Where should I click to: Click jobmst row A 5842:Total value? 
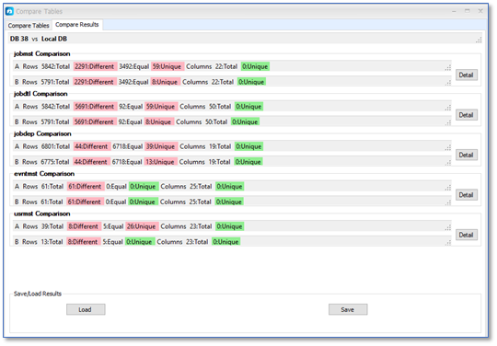click(55, 66)
